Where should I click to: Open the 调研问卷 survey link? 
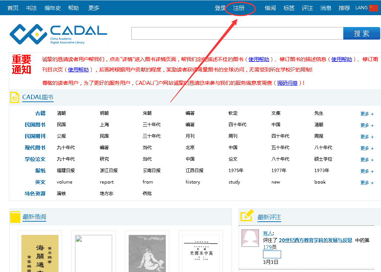(x=287, y=83)
